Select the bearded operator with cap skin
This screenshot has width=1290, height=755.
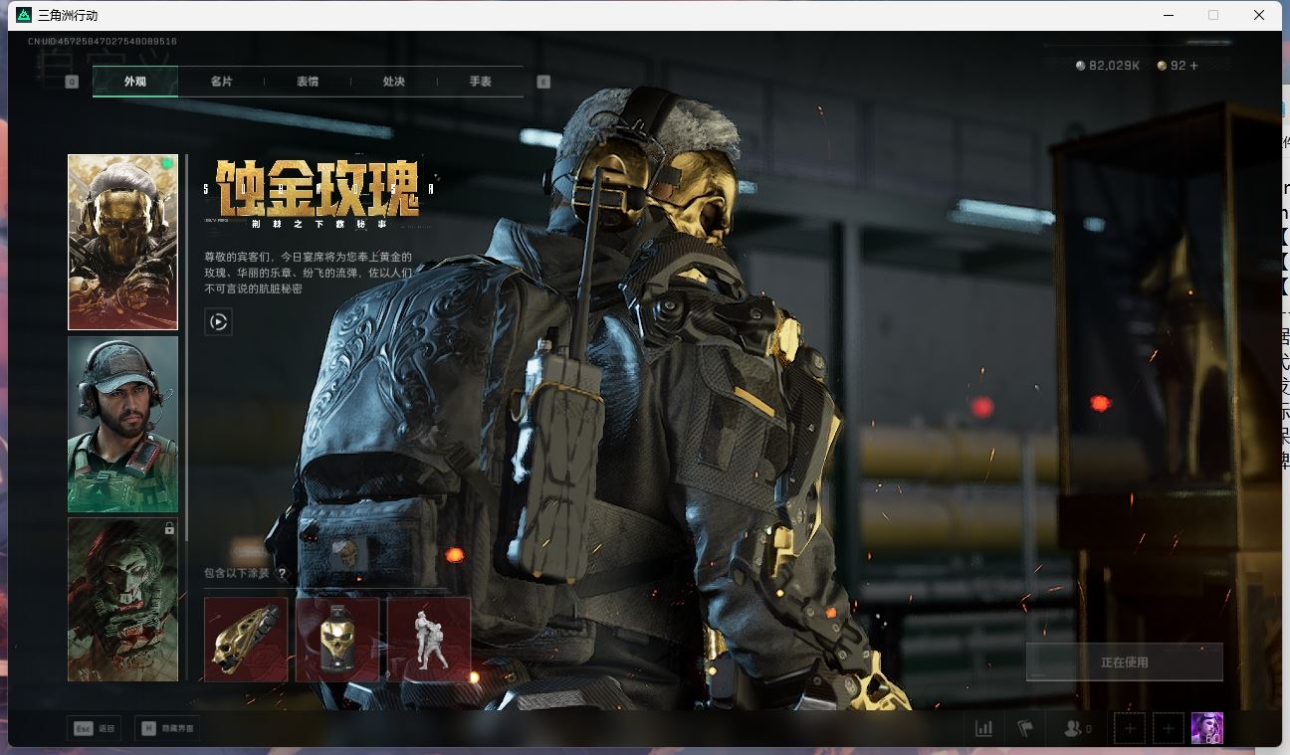122,424
